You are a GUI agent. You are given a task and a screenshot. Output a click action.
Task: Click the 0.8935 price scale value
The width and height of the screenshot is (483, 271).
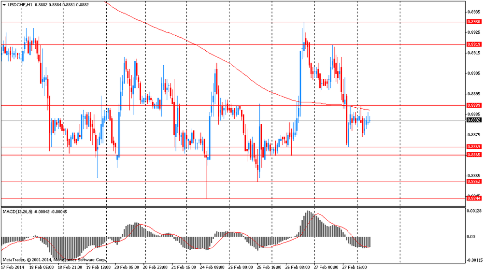coord(474,12)
